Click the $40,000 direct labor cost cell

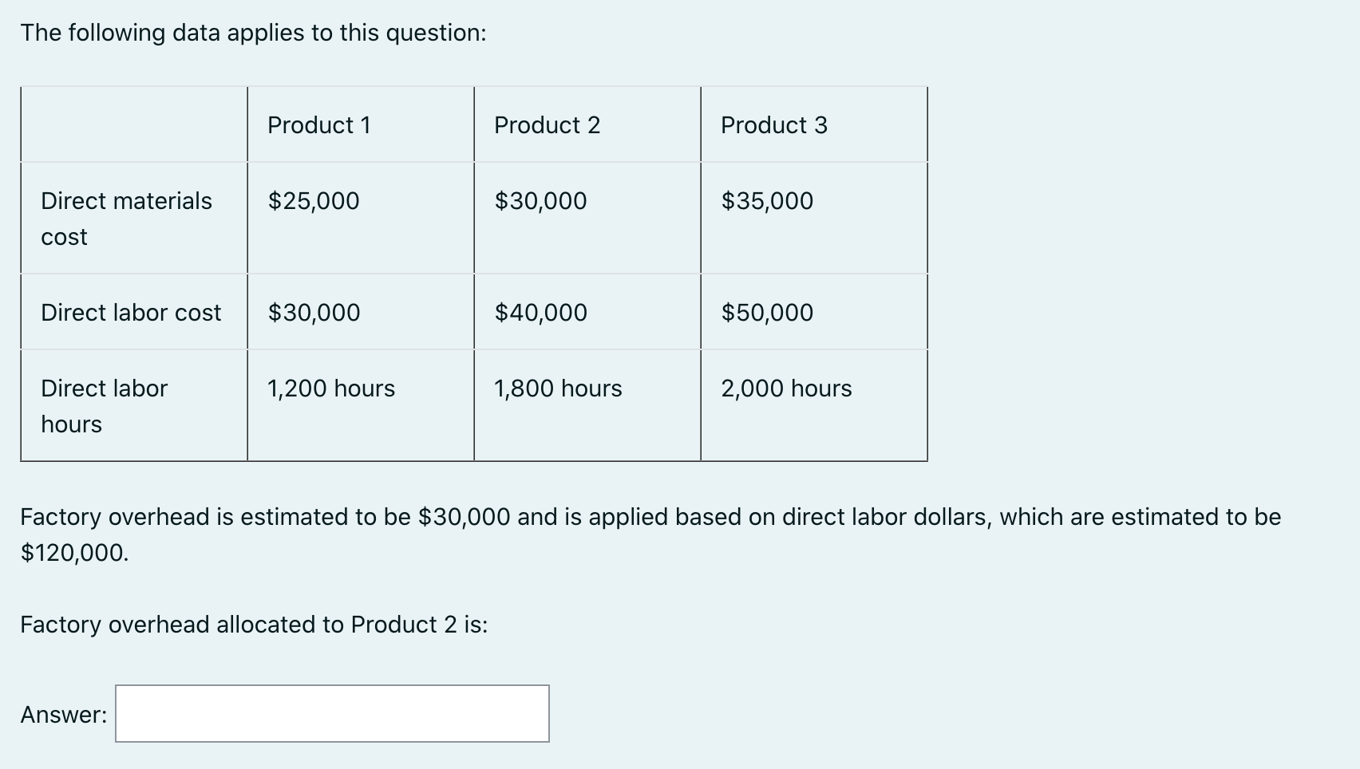click(x=540, y=312)
